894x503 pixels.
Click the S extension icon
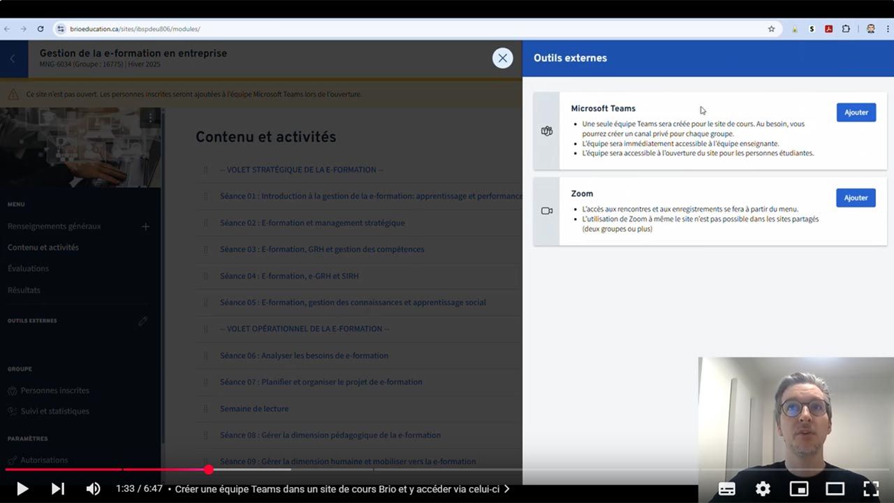tap(812, 29)
